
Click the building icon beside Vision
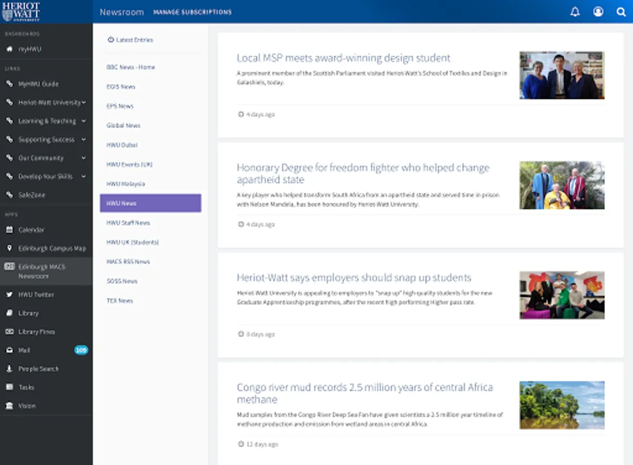pos(9,406)
